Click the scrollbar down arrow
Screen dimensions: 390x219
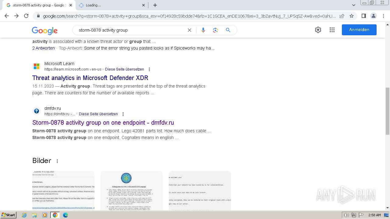pos(388,208)
